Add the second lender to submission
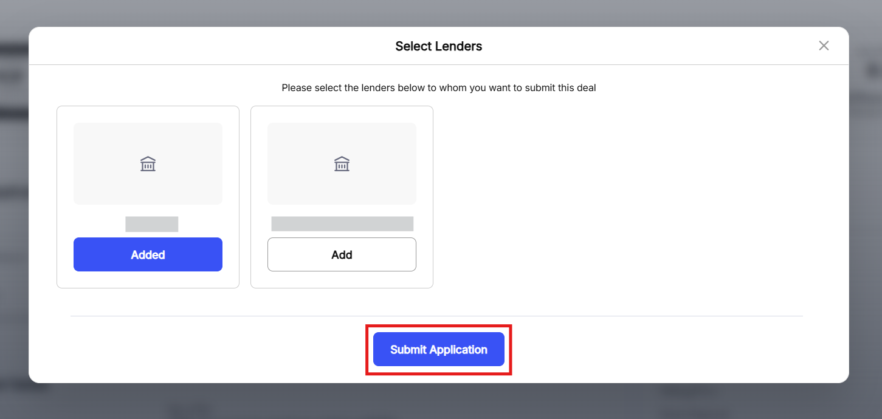882x419 pixels. point(342,254)
